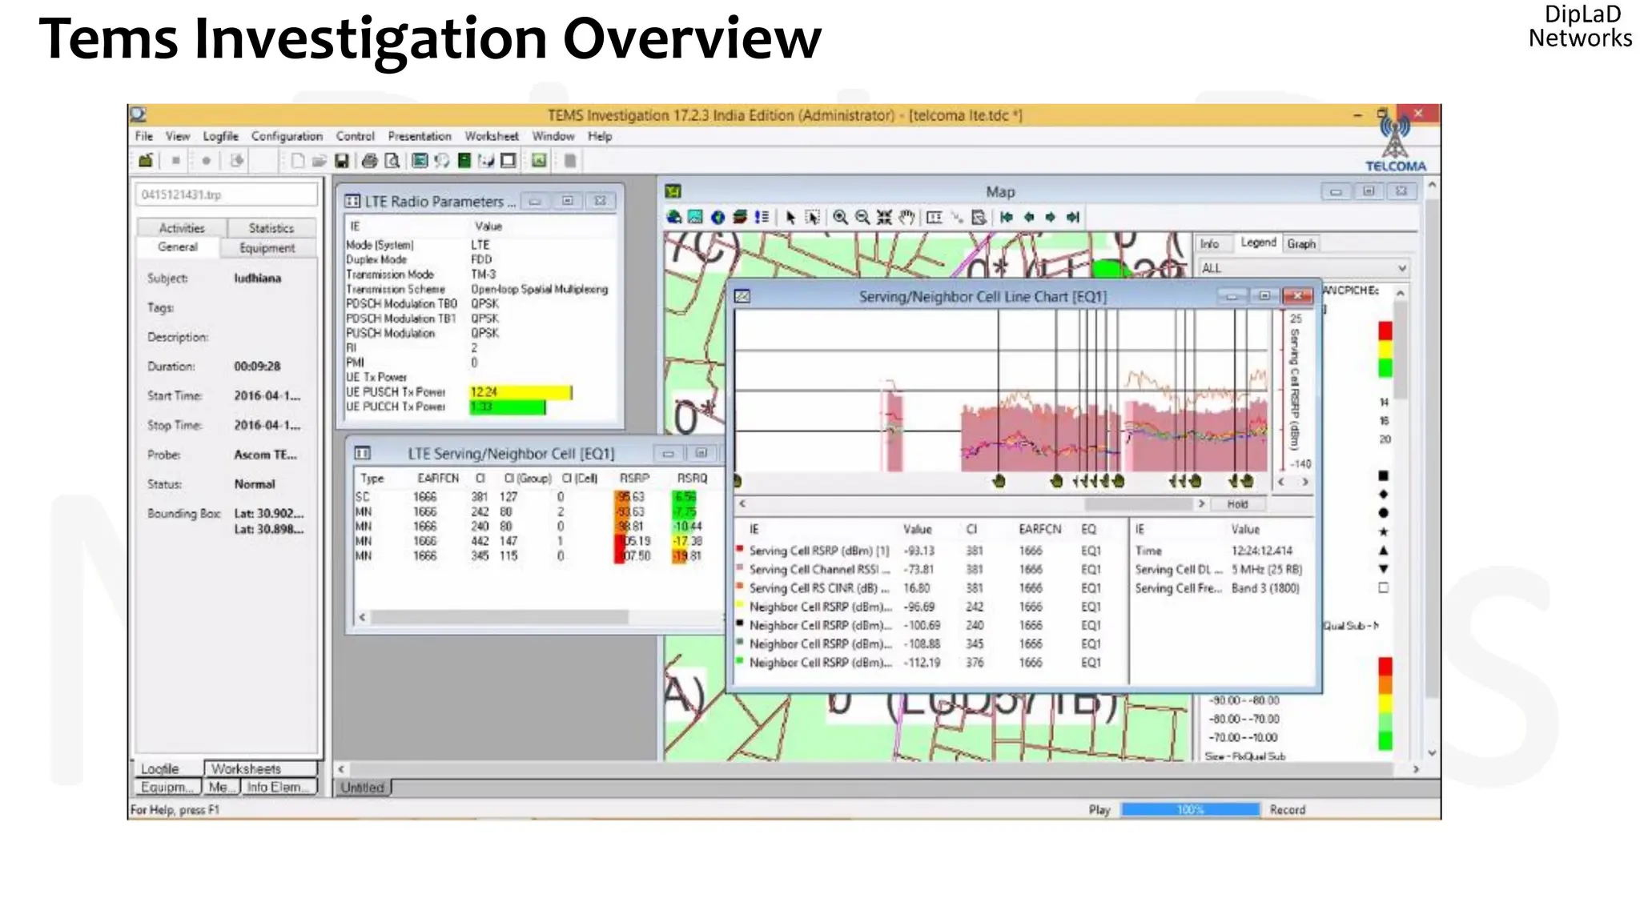1640x922 pixels.
Task: Click the ruler measure icon in Map toolbar
Action: pos(934,217)
